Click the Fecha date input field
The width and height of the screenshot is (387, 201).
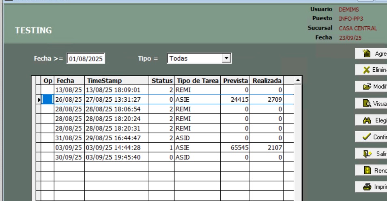[x=86, y=59]
